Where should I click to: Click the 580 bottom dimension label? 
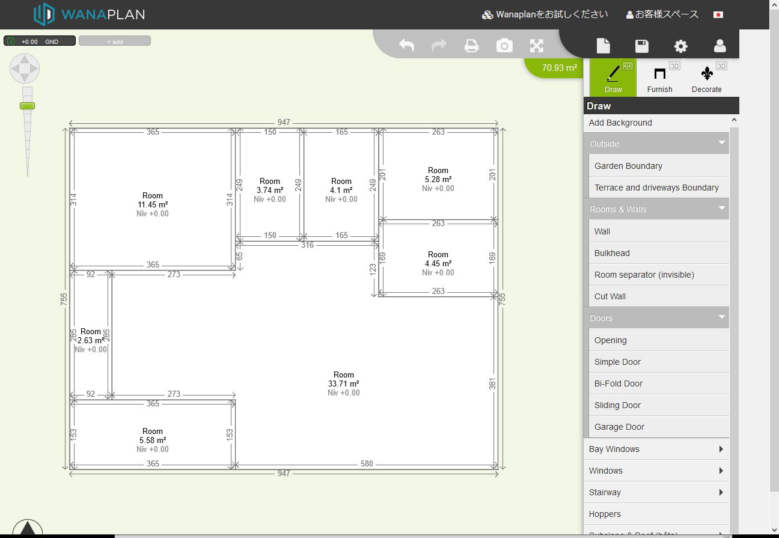pos(367,463)
